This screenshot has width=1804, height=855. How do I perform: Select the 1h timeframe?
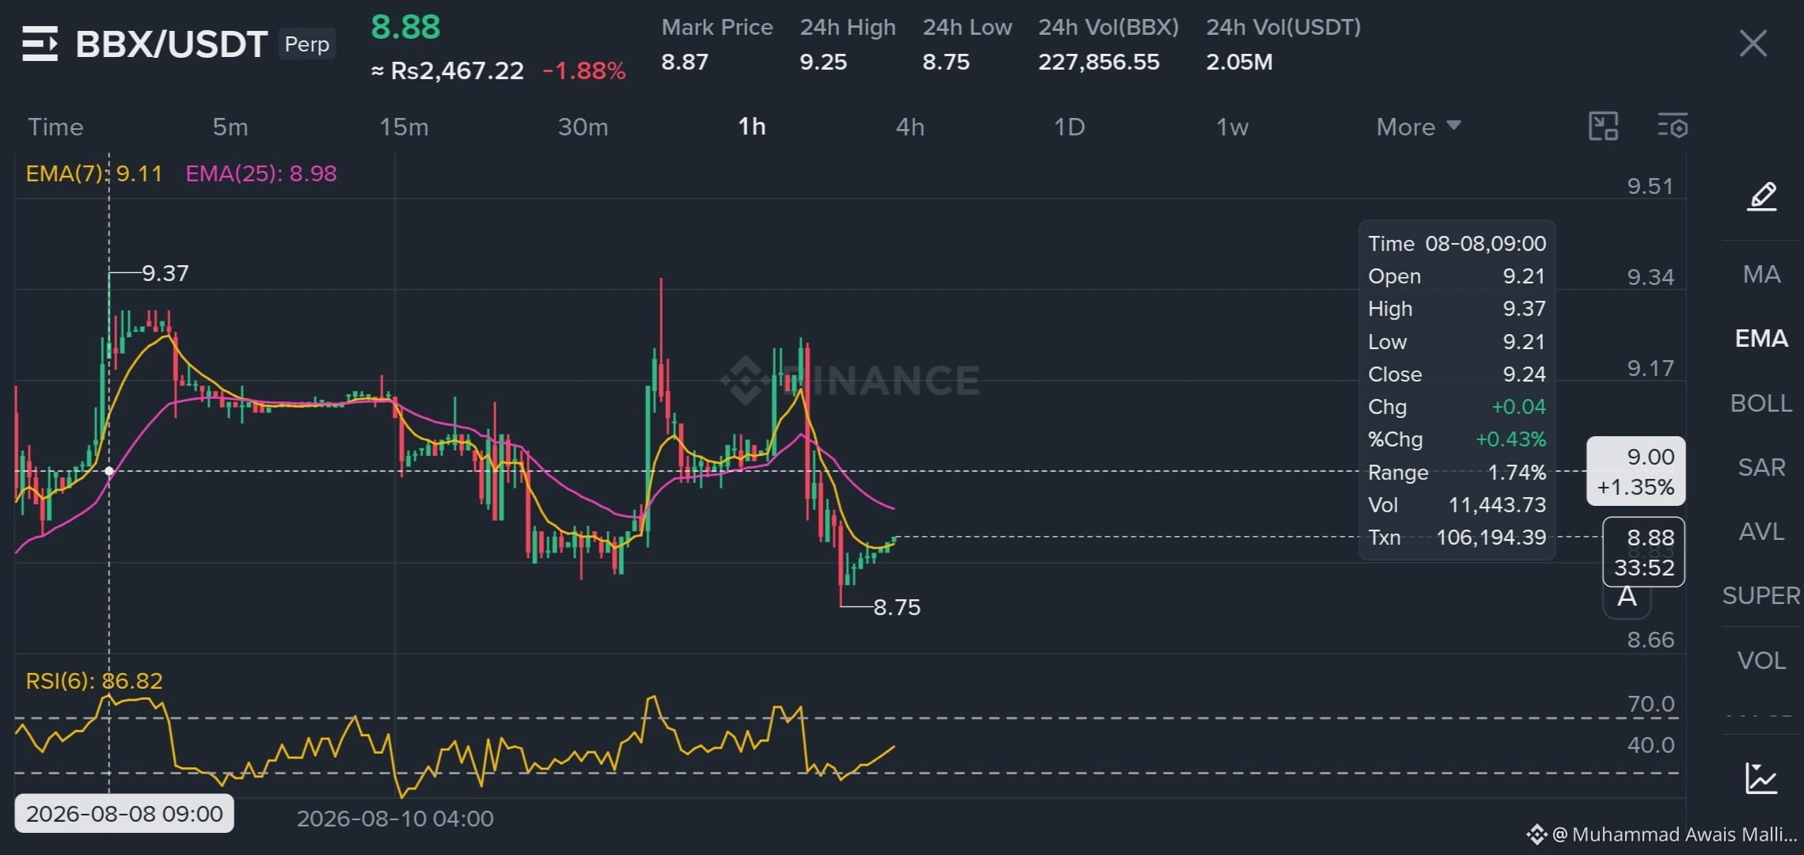tap(752, 127)
